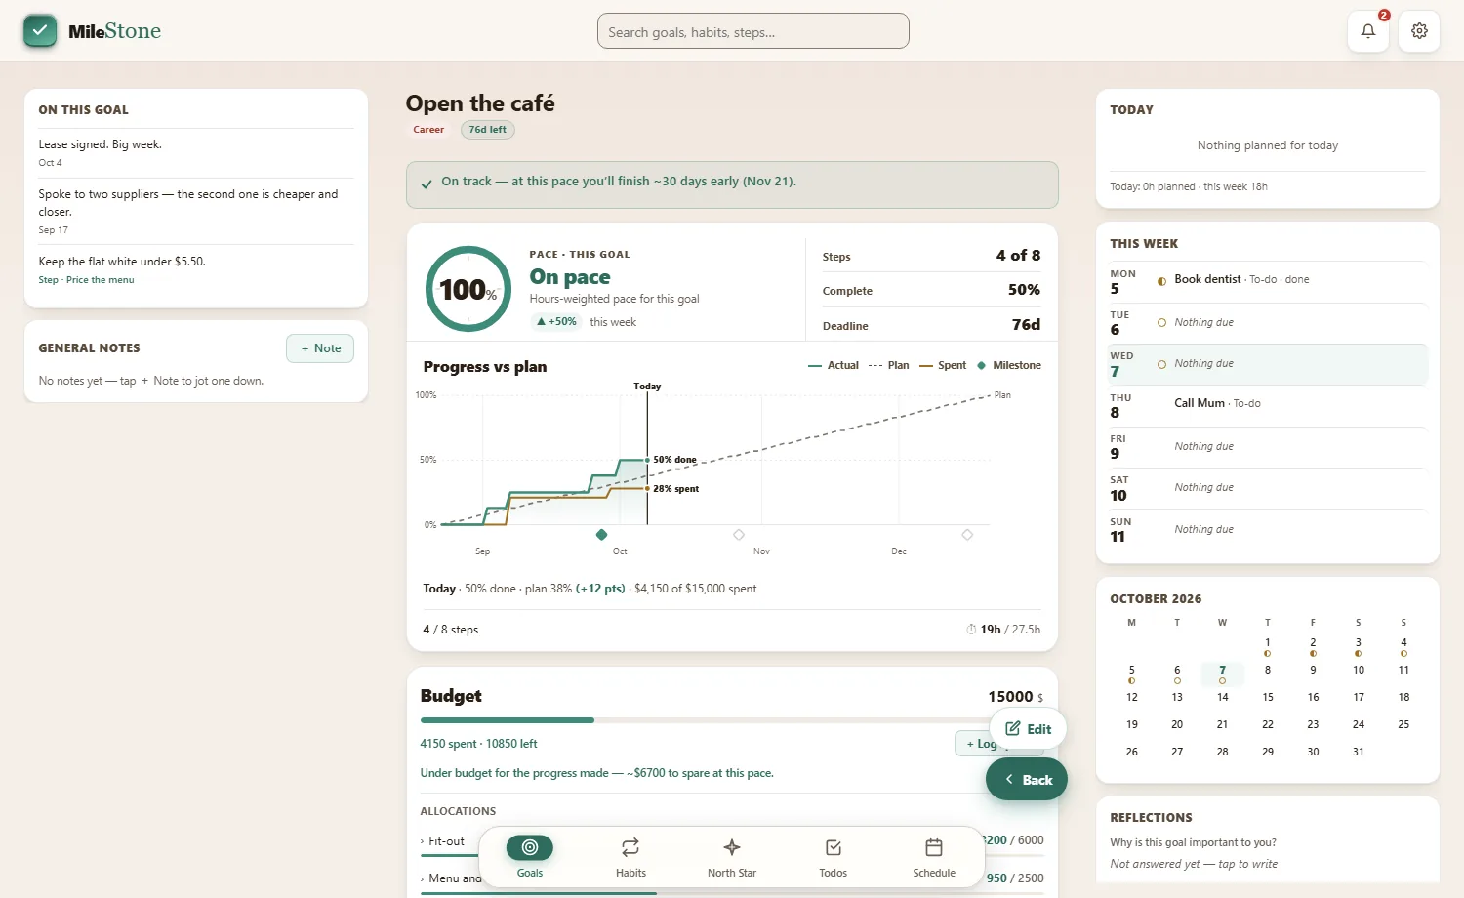Click the MileStone checkmark logo
This screenshot has width=1464, height=898.
pyautogui.click(x=40, y=30)
